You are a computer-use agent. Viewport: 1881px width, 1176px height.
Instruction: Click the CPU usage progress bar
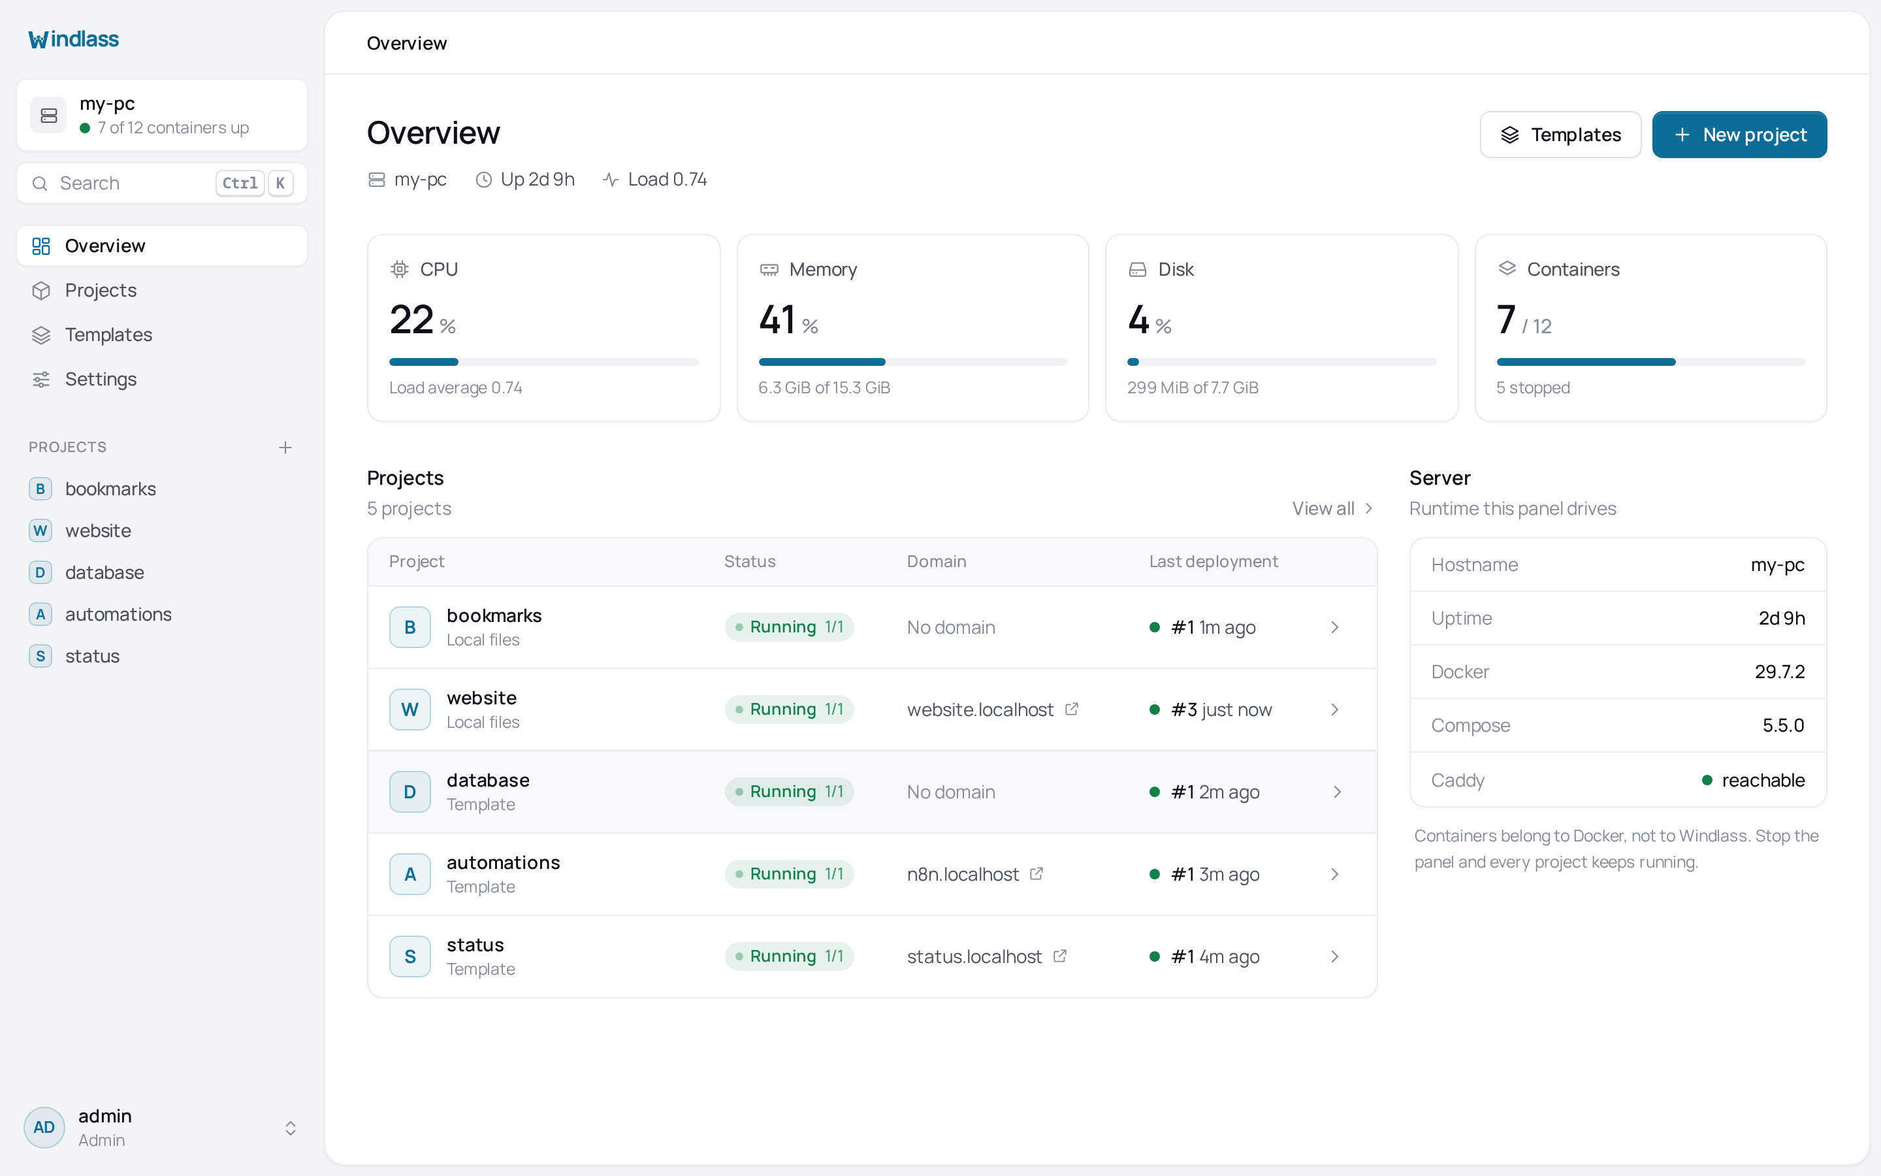[x=543, y=362]
